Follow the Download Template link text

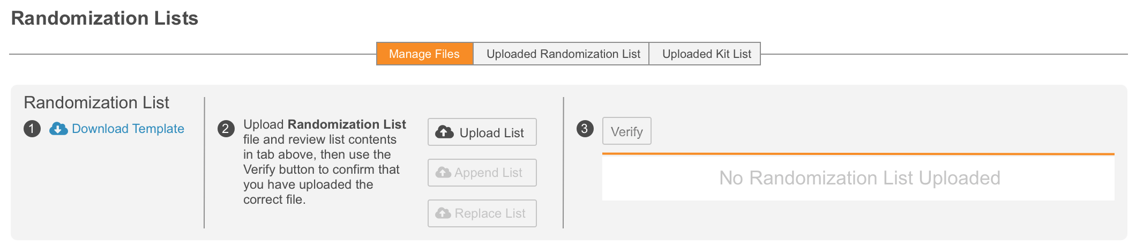(x=128, y=129)
